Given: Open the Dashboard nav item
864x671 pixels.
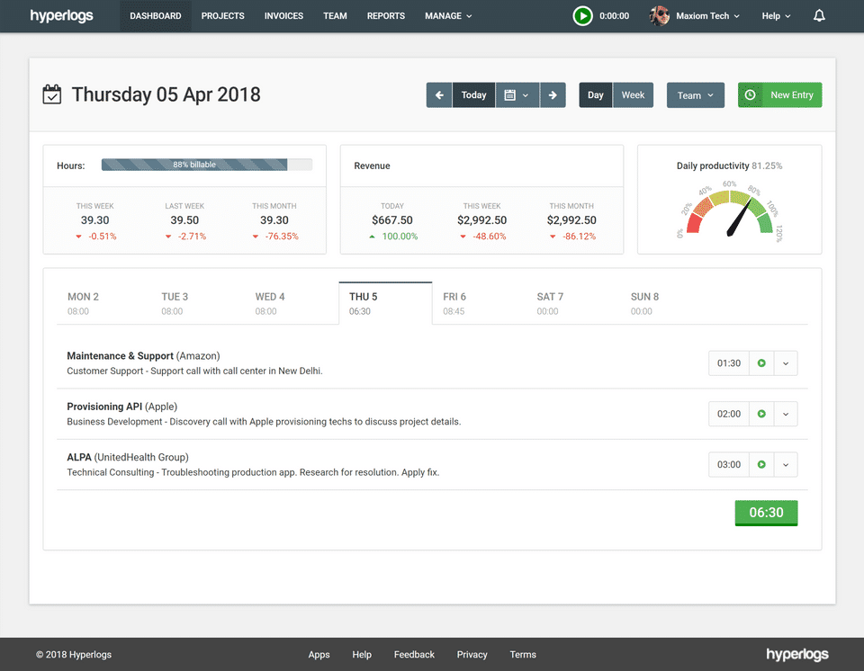Looking at the screenshot, I should (156, 16).
